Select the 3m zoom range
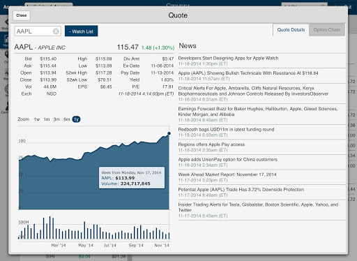357x261 pixels. (56, 119)
